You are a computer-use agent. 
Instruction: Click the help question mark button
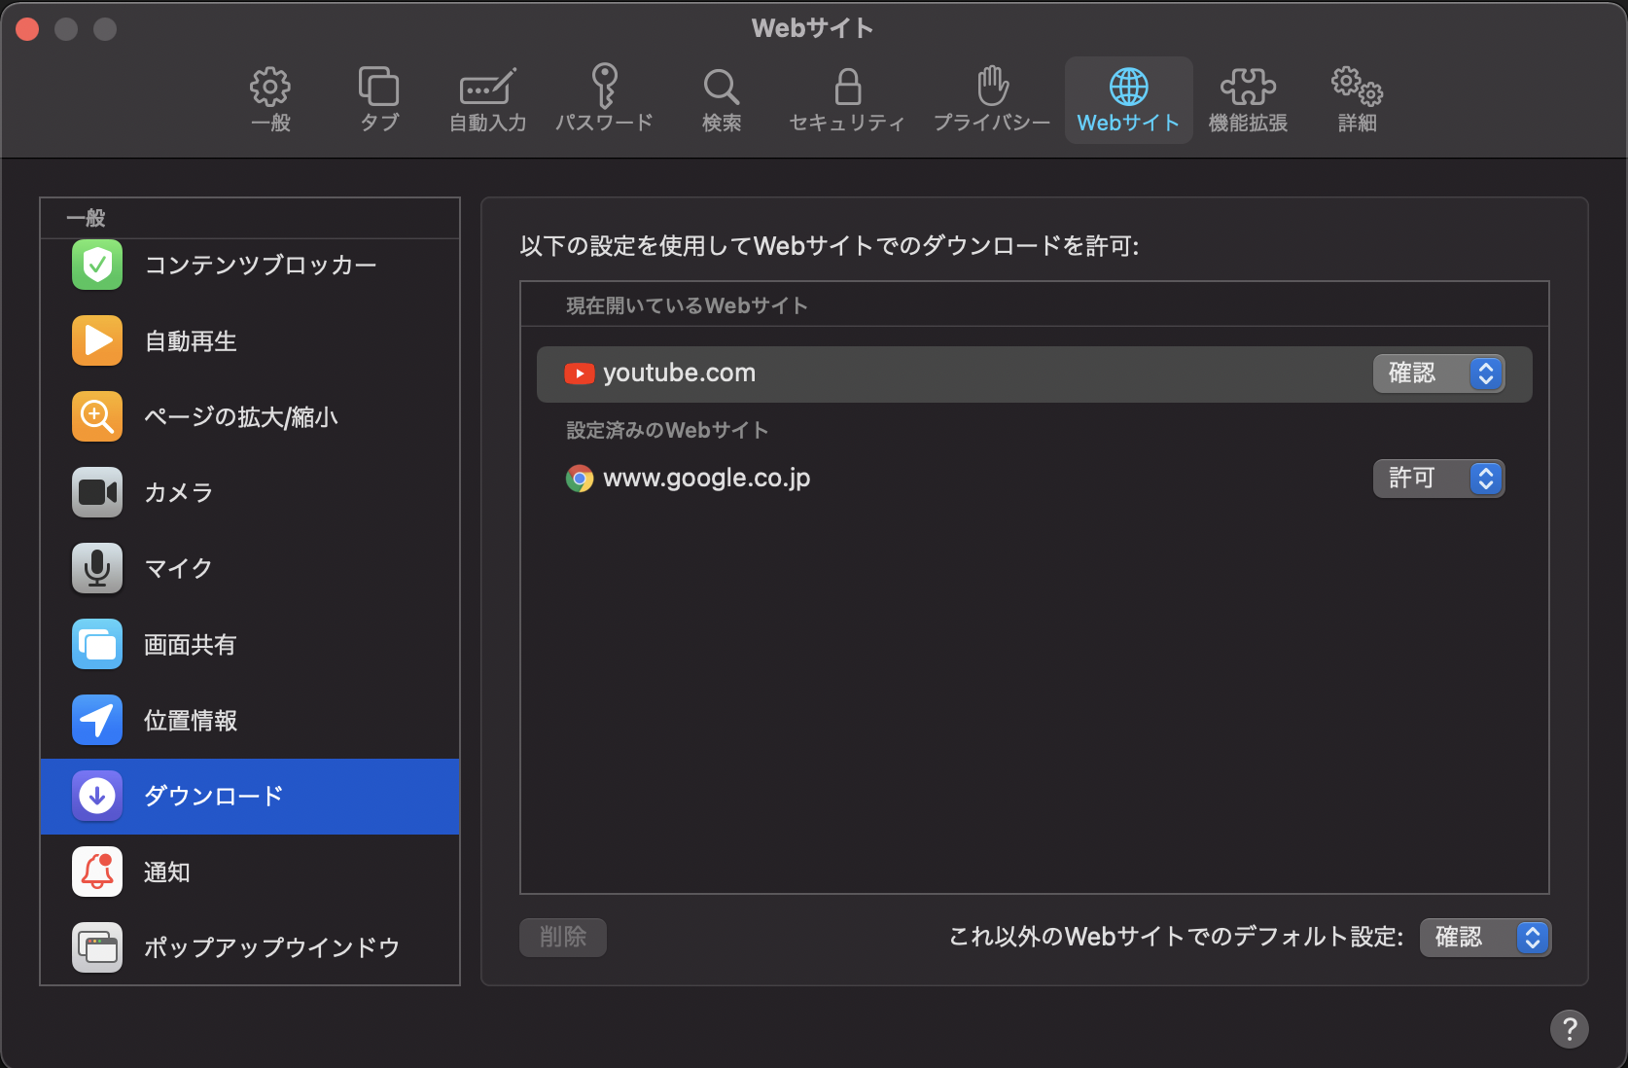[x=1569, y=1029]
